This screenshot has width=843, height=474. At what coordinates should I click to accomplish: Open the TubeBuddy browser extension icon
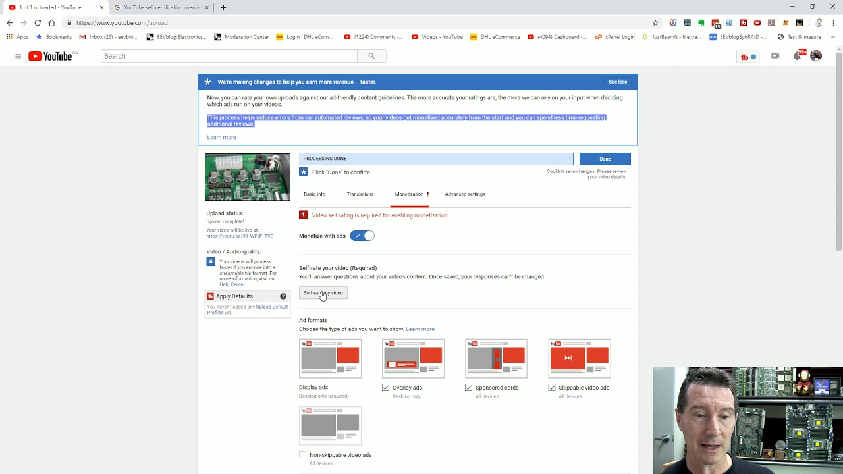click(743, 22)
